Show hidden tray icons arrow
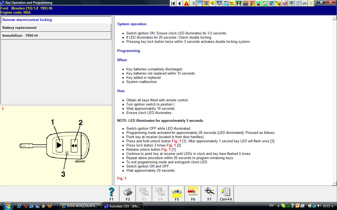Screen dimensions: 337x210 [x=278, y=206]
